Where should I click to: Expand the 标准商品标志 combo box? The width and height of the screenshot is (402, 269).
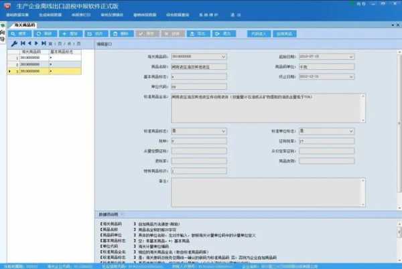224,131
